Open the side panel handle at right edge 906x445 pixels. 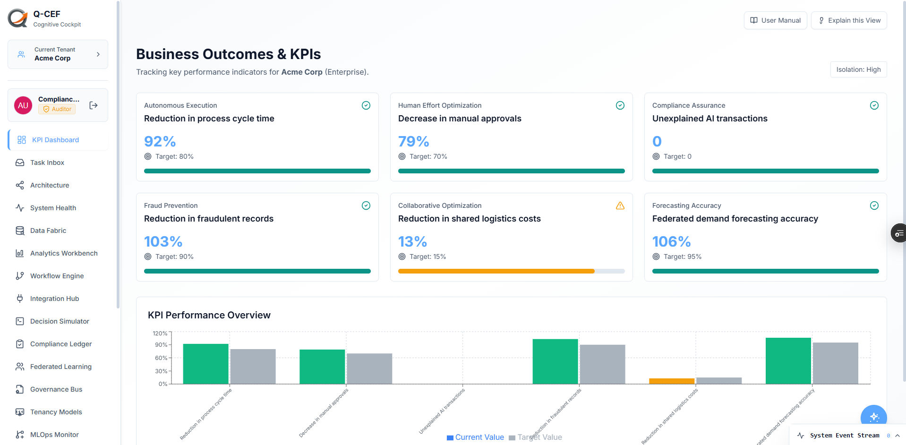[x=898, y=233]
